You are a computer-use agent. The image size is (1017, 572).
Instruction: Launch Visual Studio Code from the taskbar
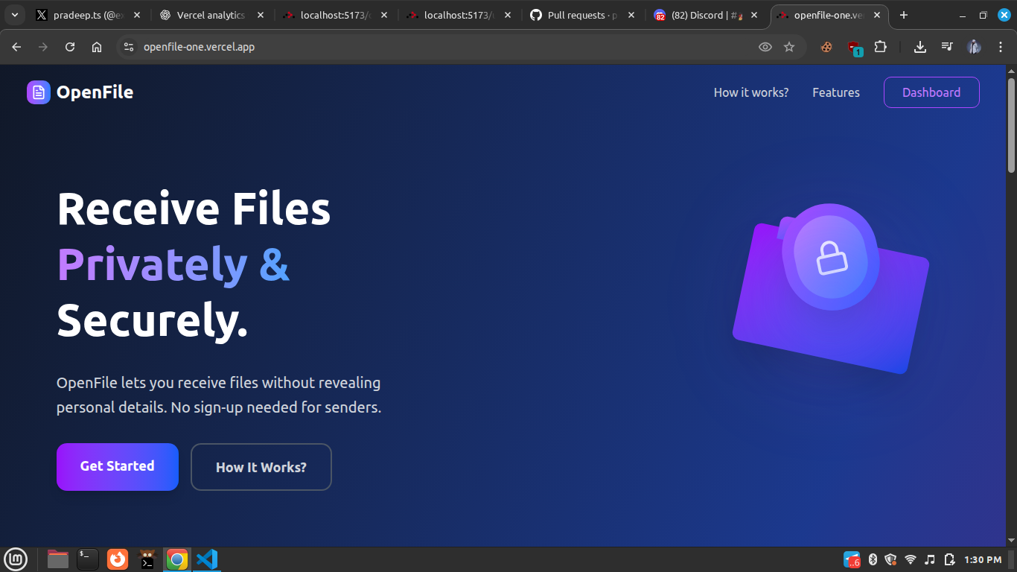pos(206,559)
